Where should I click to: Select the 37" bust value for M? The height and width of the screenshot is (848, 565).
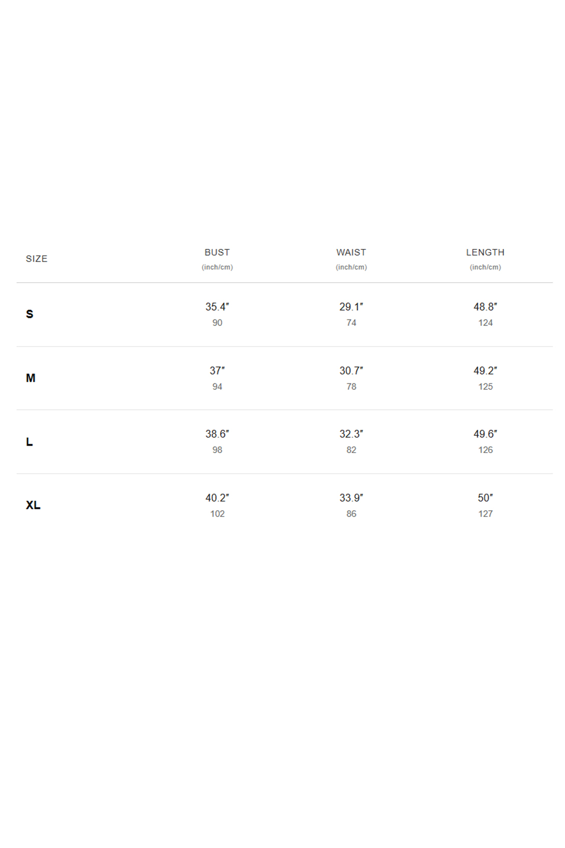click(x=217, y=370)
